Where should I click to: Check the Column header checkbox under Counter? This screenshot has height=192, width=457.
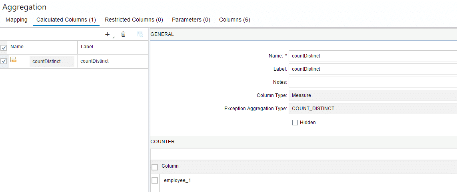coord(155,167)
